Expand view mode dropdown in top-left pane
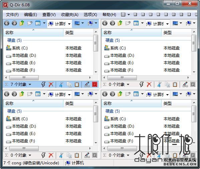 pos(44,23)
